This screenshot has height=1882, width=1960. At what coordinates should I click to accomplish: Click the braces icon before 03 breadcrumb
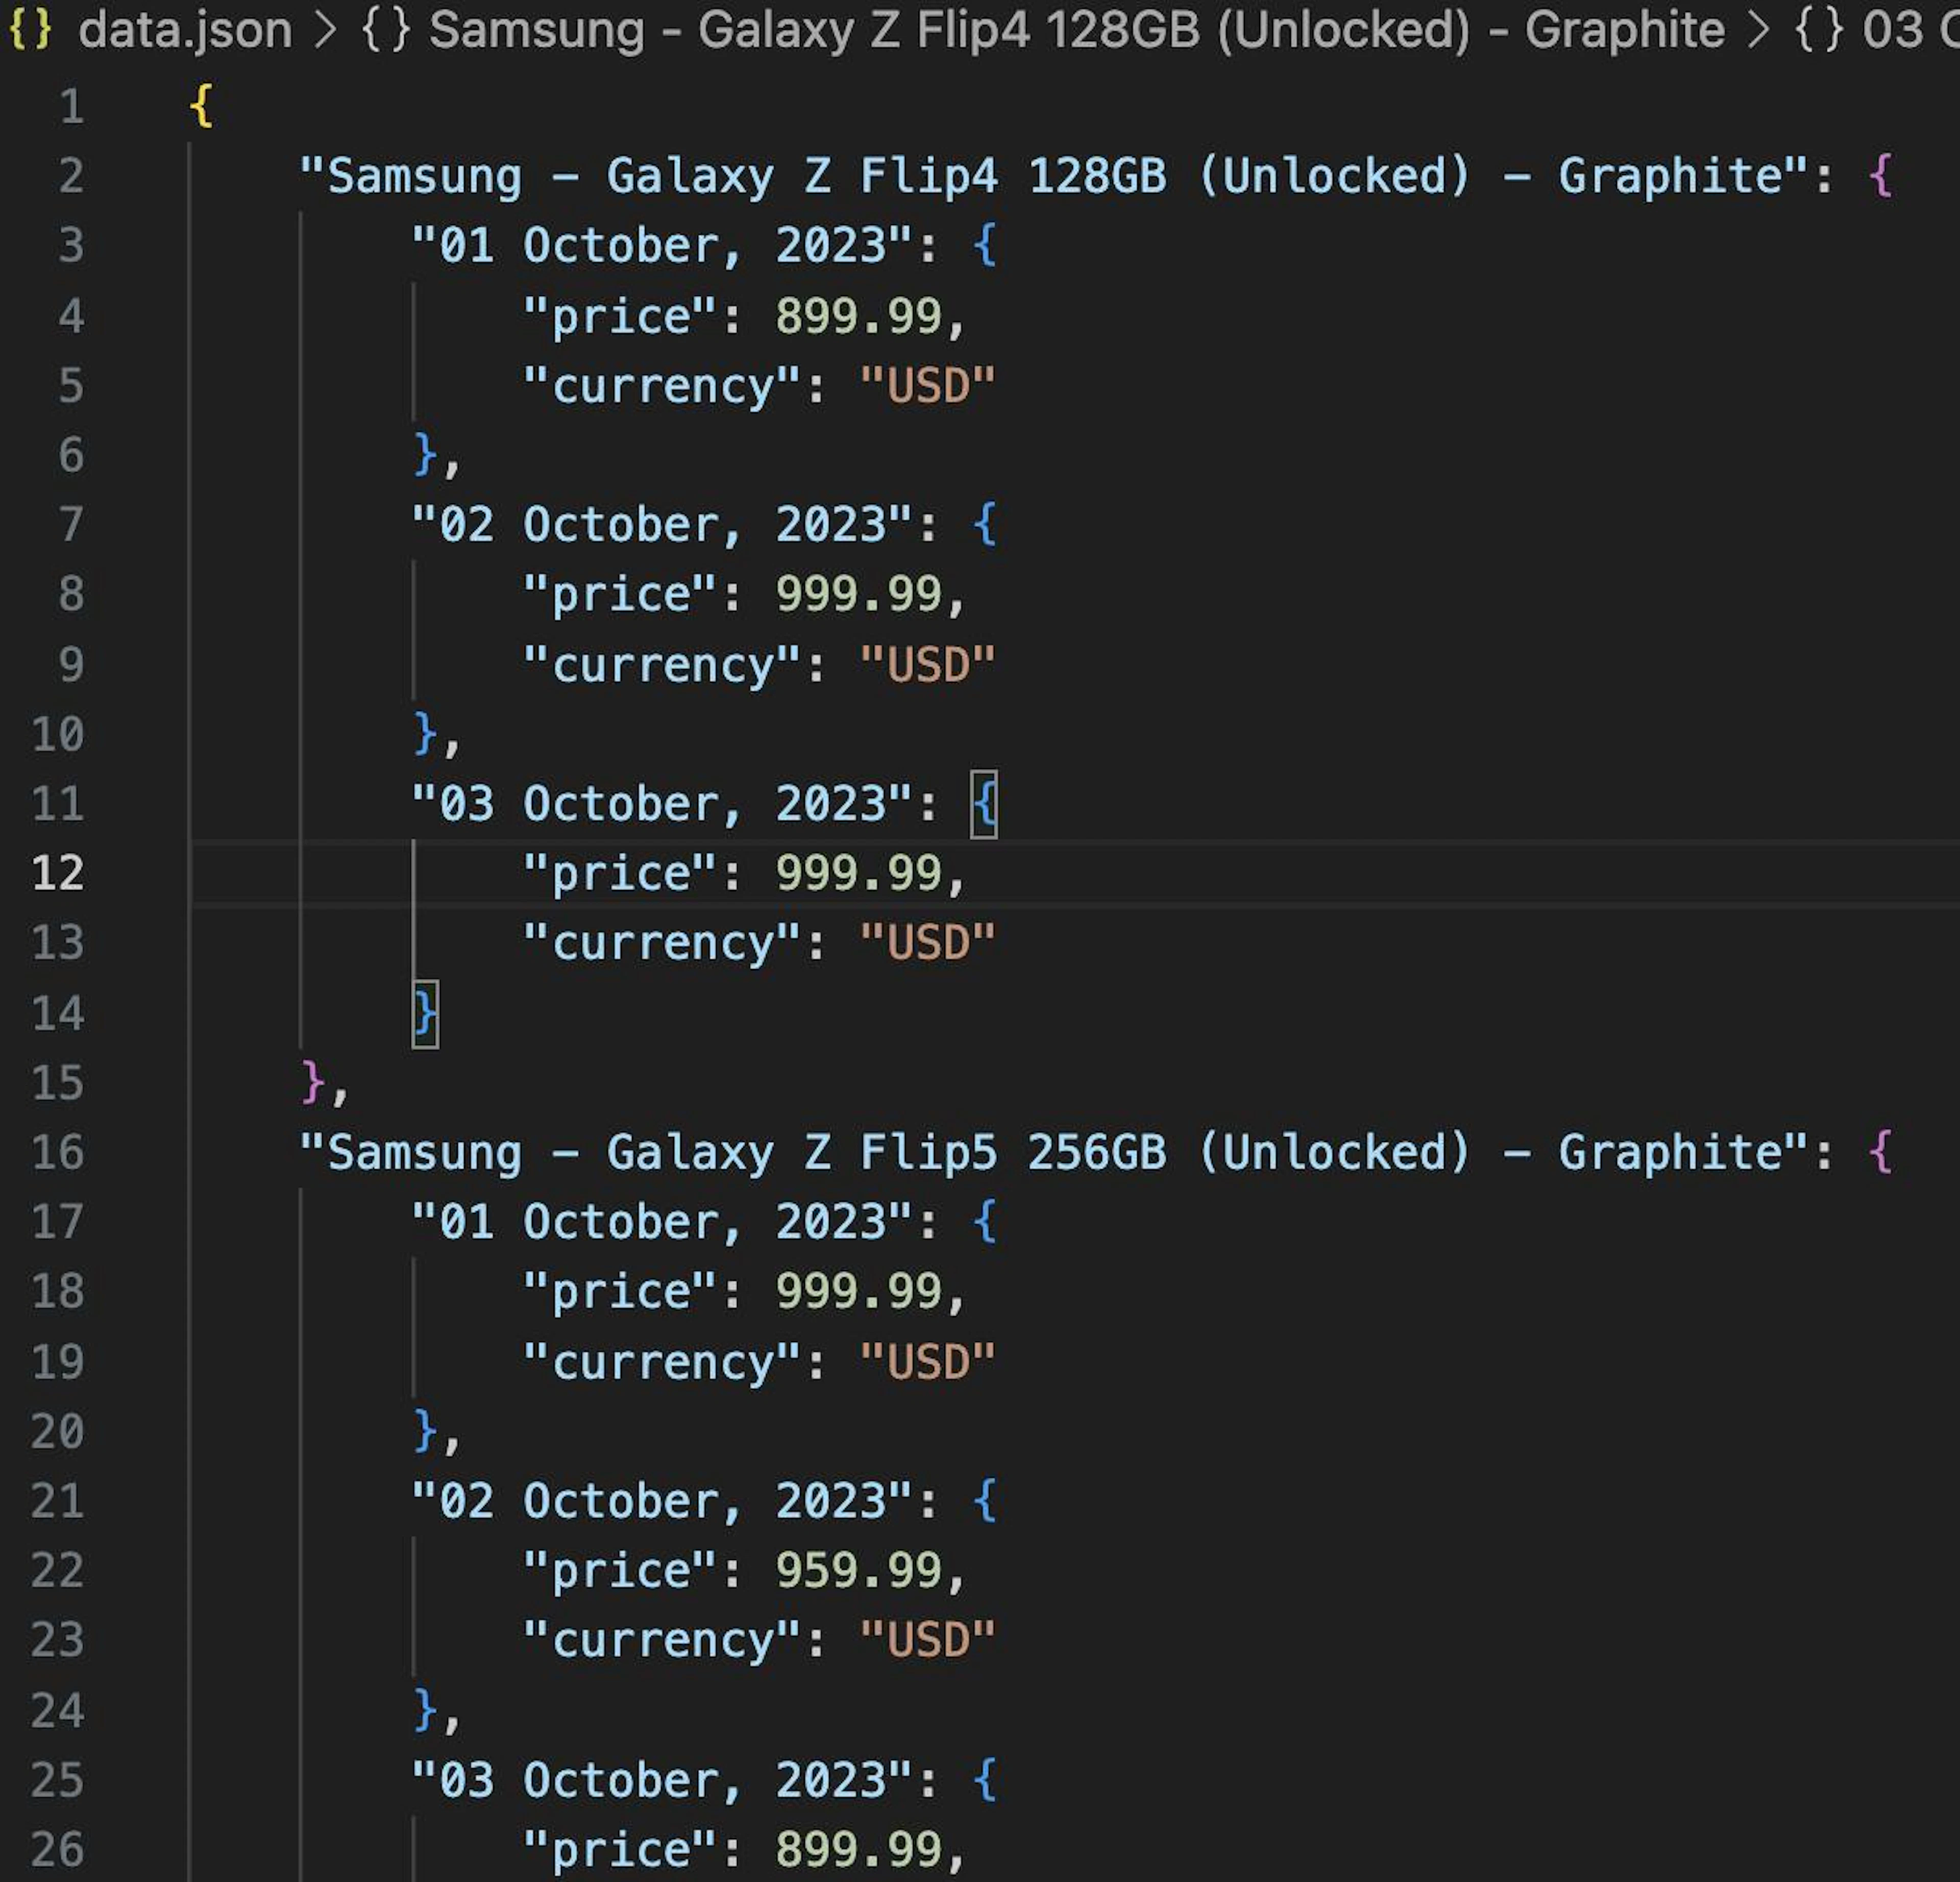[1819, 30]
